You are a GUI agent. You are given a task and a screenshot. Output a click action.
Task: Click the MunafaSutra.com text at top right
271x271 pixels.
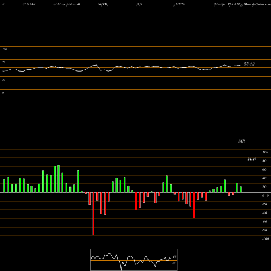pos(257,4)
